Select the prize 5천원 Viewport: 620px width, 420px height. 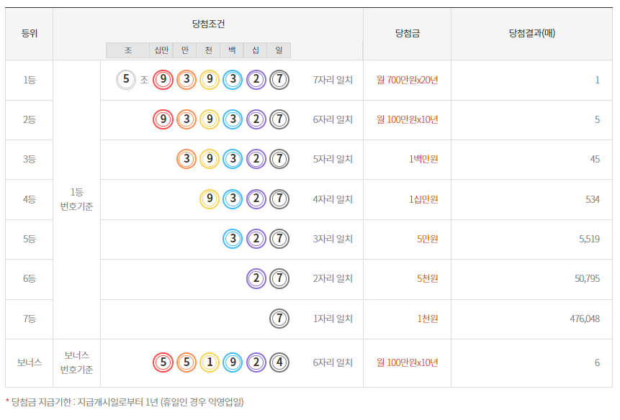[x=428, y=279]
